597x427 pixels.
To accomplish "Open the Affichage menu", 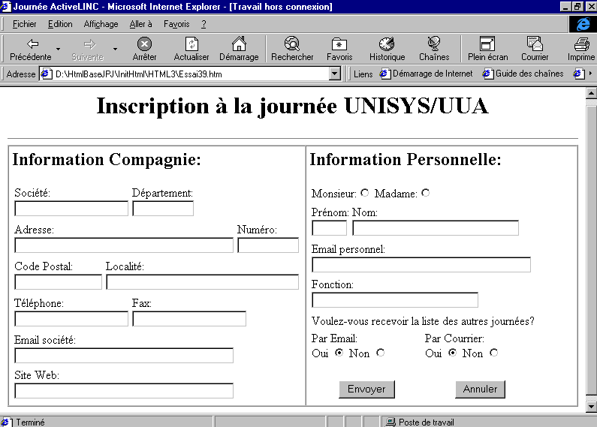I will tap(101, 24).
